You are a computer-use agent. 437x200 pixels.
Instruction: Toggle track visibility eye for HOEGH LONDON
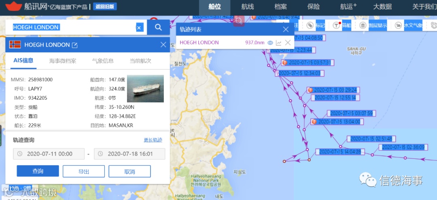[270, 43]
